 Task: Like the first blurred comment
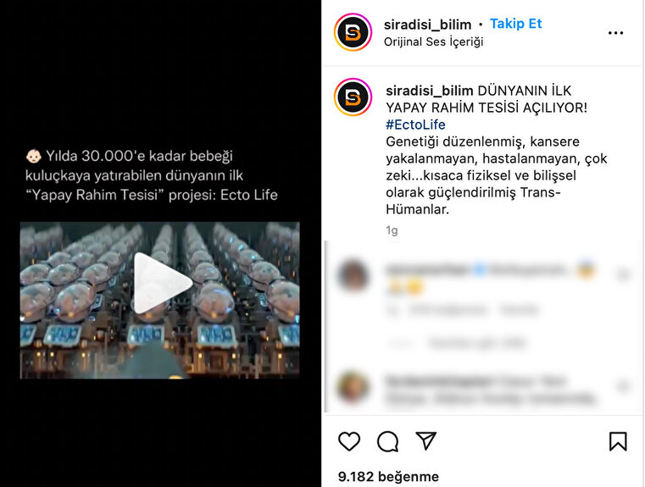[623, 274]
